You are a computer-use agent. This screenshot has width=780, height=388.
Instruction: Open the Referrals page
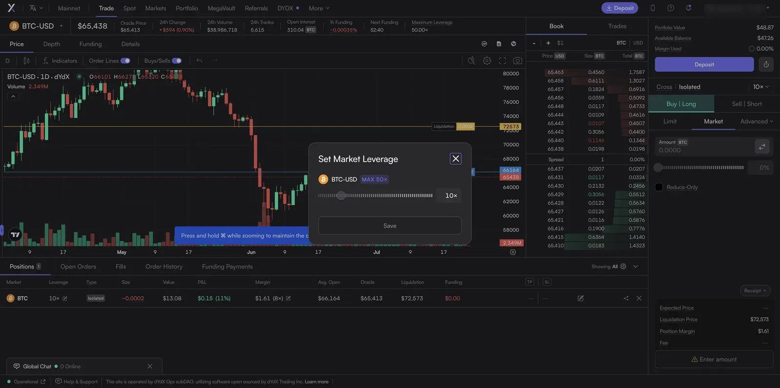tap(256, 8)
